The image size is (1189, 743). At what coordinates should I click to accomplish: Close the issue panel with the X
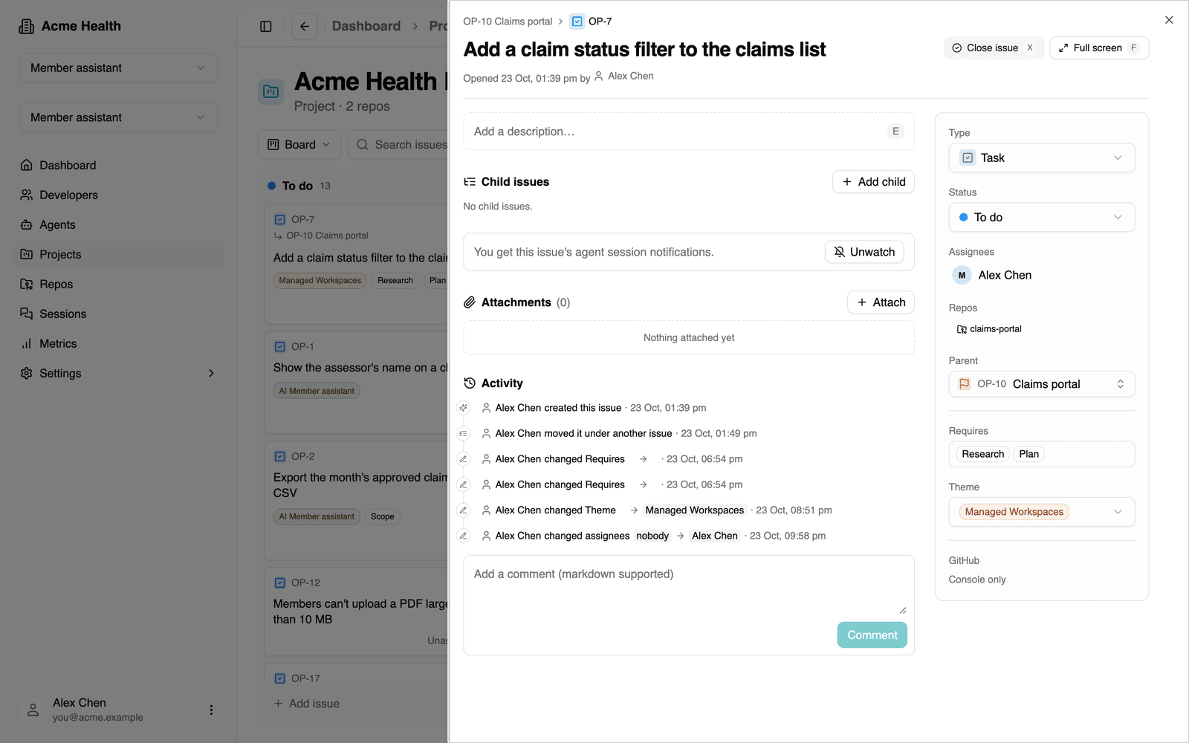coord(1169,20)
